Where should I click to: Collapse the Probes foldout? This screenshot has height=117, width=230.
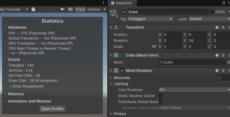111,114
